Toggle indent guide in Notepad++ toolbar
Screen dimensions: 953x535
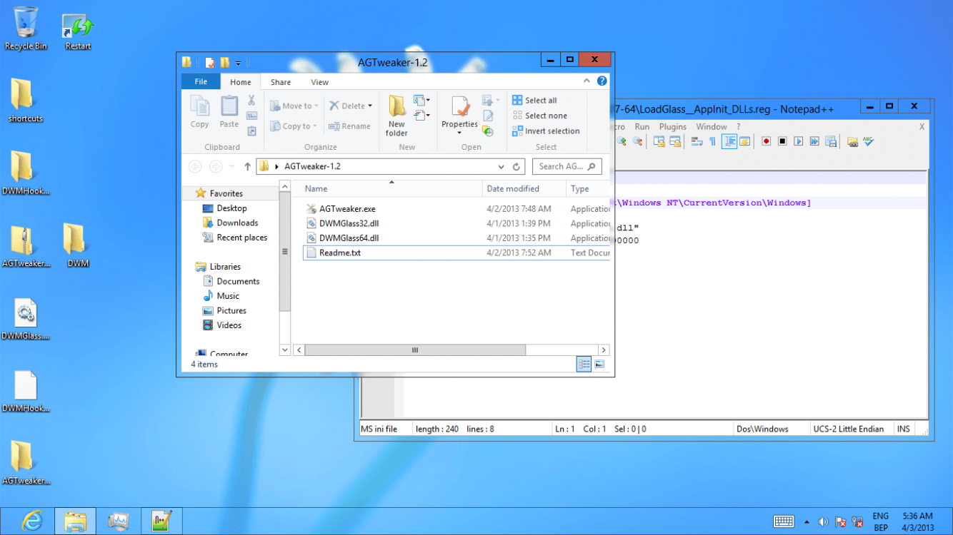click(729, 142)
